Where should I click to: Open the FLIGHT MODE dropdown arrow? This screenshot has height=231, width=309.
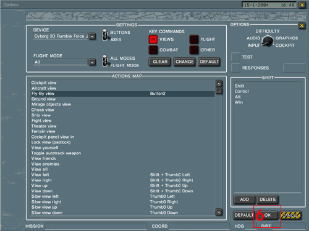tap(92, 62)
